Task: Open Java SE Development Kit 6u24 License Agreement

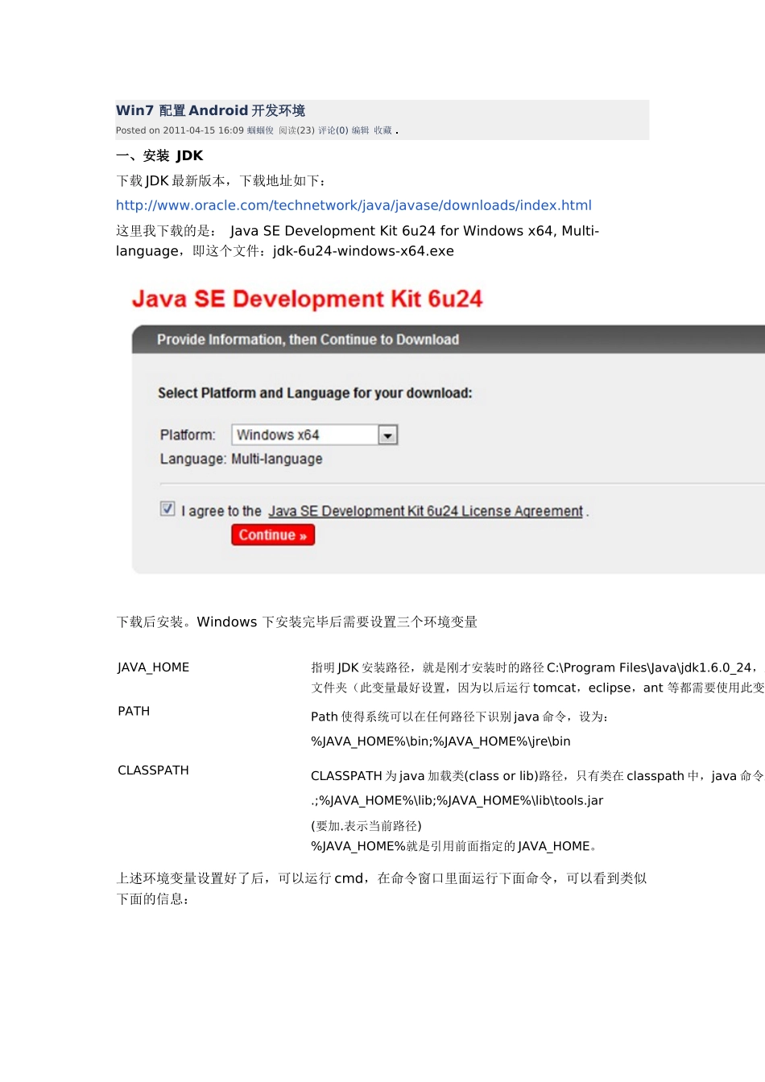Action: [x=425, y=511]
